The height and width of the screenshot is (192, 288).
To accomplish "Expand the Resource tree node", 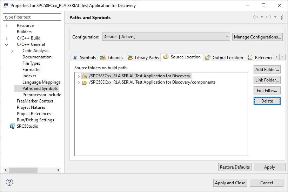I will [7, 26].
